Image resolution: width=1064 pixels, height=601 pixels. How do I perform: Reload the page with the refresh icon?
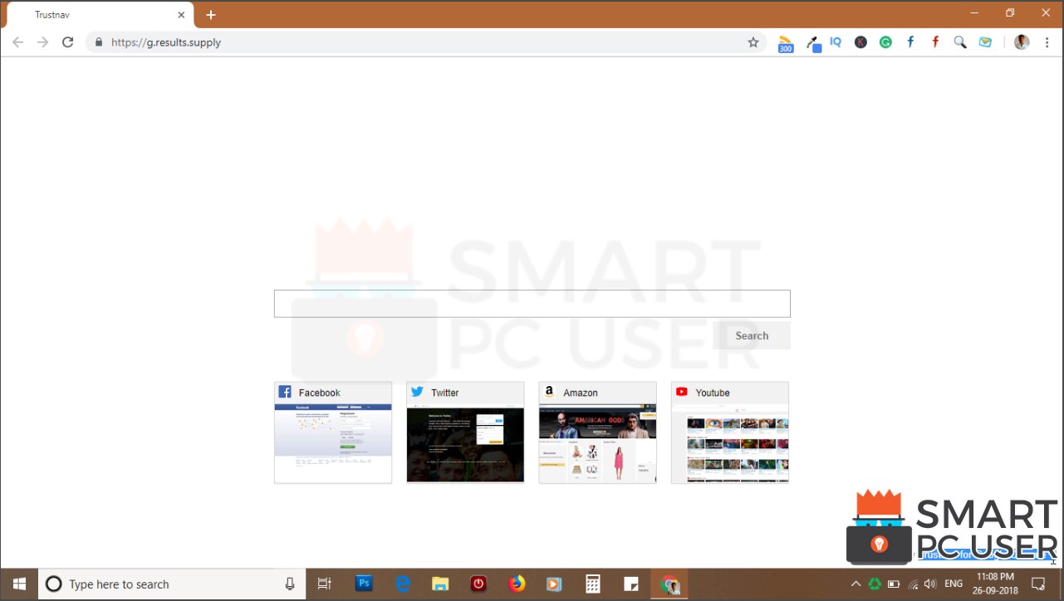68,42
